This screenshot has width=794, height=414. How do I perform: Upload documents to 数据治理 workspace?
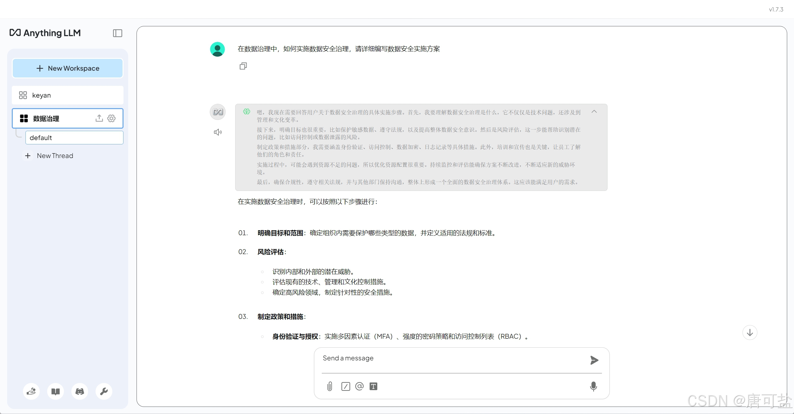pos(99,118)
